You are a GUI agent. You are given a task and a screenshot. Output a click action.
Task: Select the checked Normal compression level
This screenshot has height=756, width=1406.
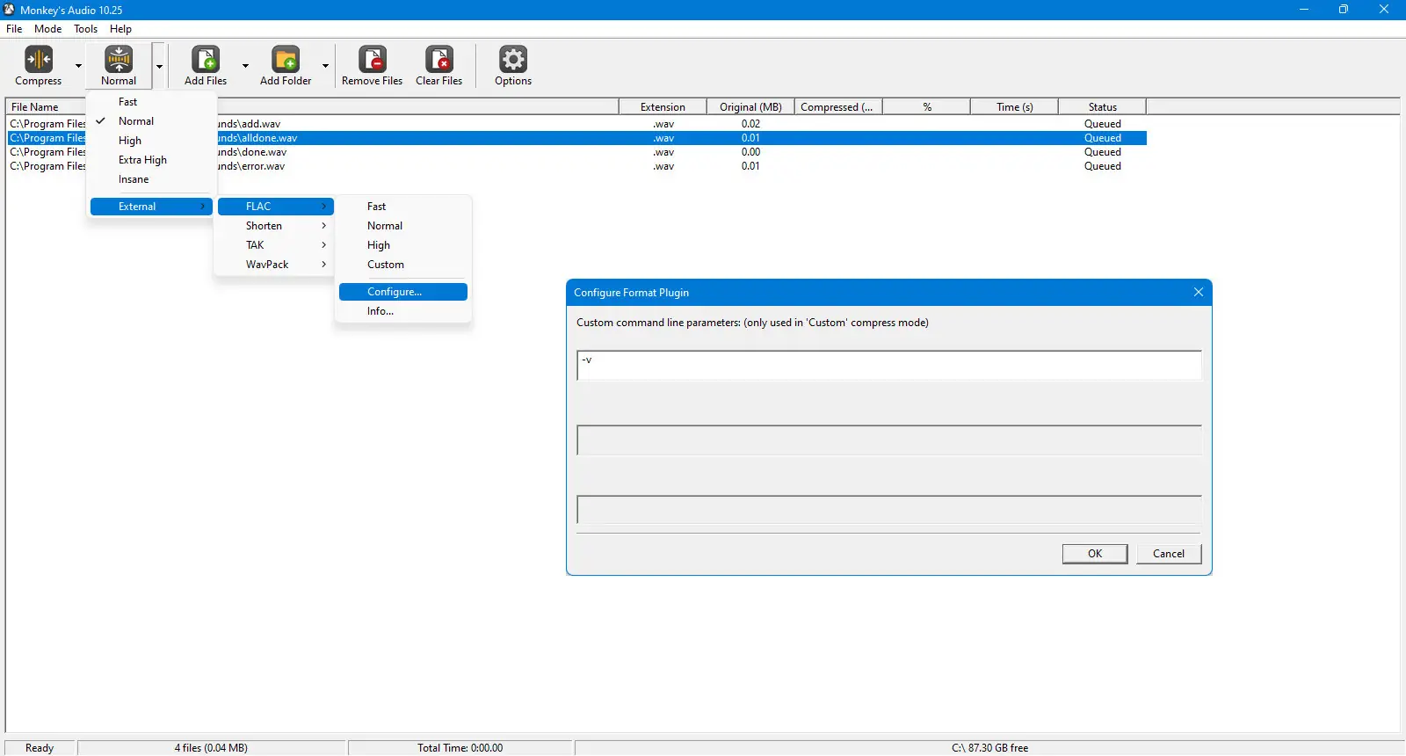151,121
